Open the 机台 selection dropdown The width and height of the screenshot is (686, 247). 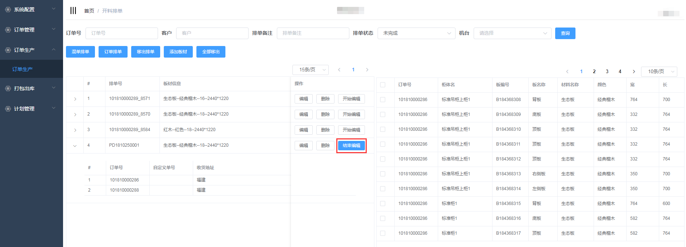512,33
